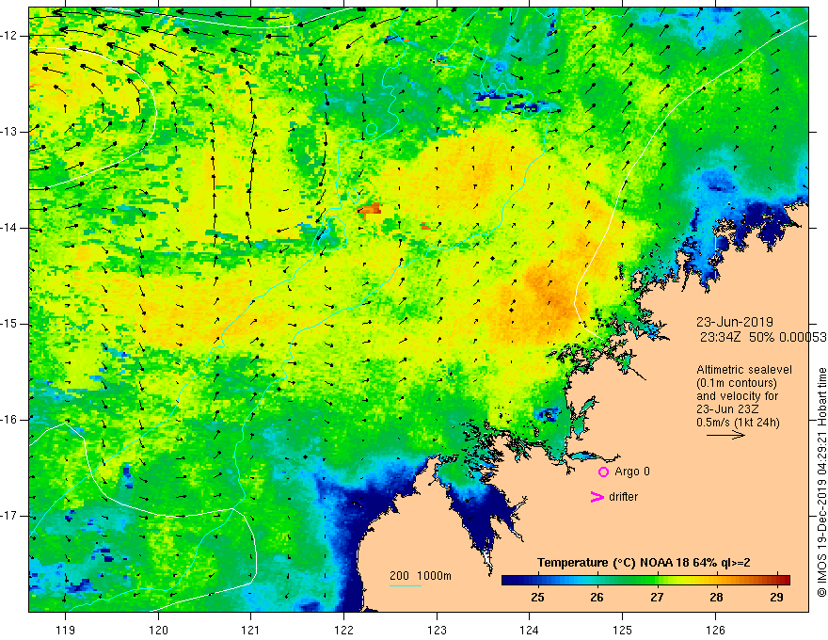Click the longitude label 126
Image resolution: width=828 pixels, height=640 pixels.
(715, 630)
